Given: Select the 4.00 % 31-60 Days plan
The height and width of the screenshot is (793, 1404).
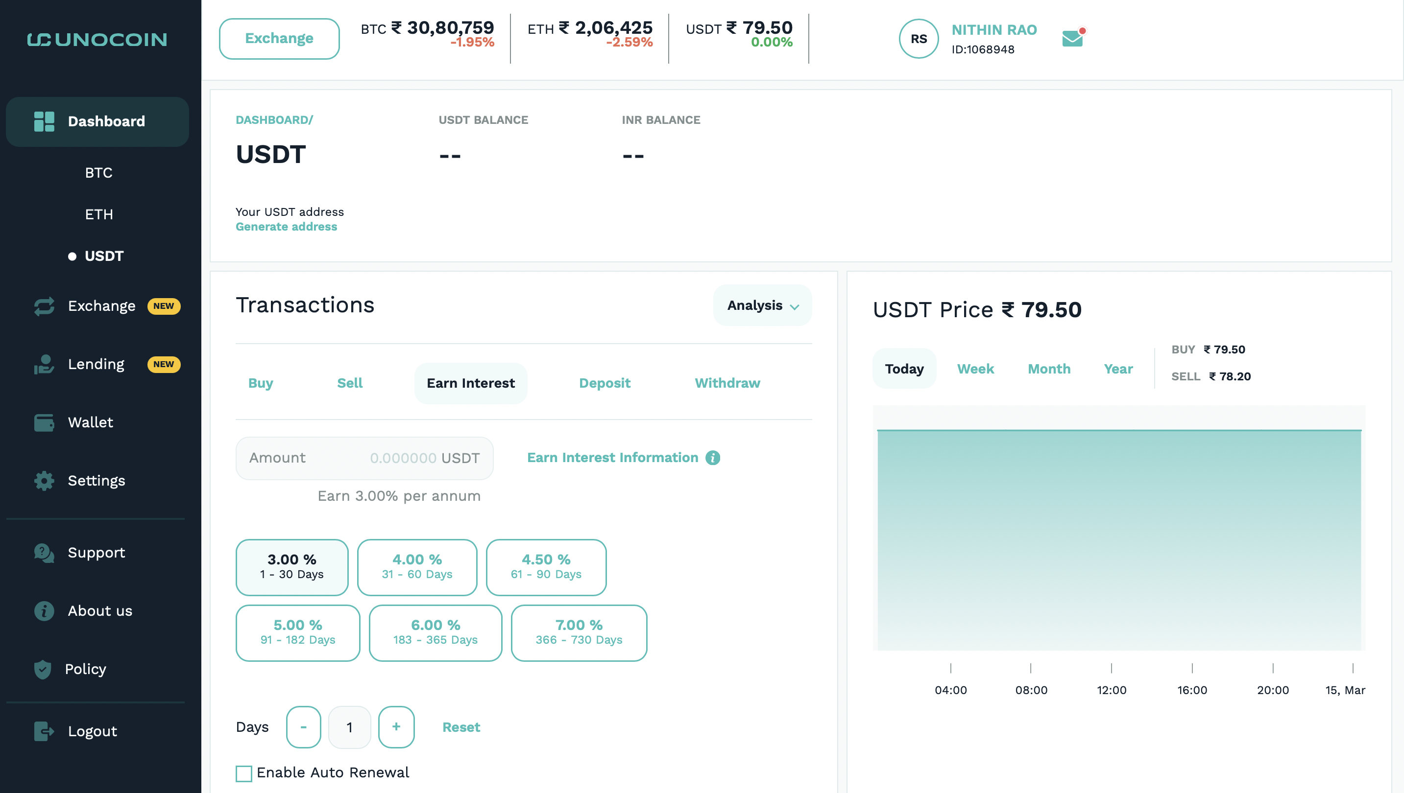Looking at the screenshot, I should click(417, 567).
